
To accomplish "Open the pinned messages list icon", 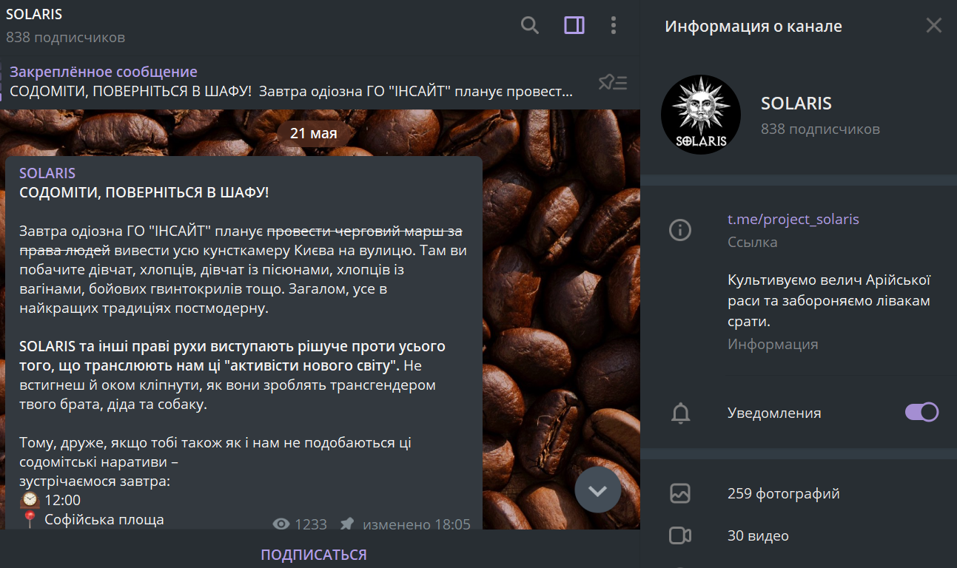I will [612, 82].
